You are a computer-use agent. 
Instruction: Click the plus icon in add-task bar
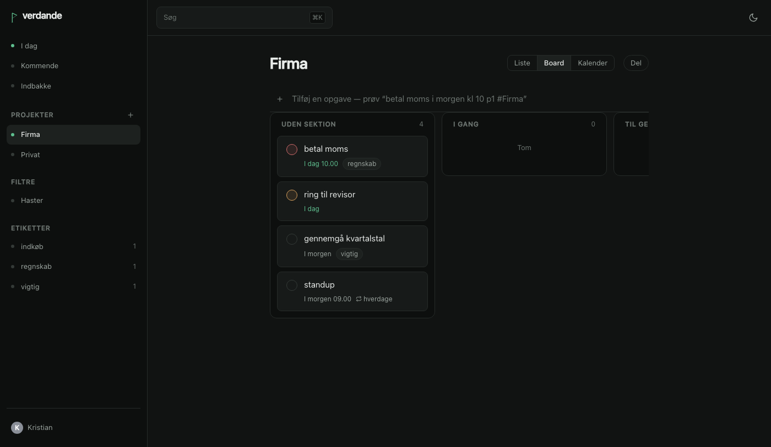(x=280, y=99)
